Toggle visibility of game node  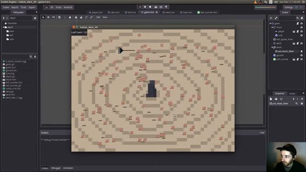tap(302, 23)
